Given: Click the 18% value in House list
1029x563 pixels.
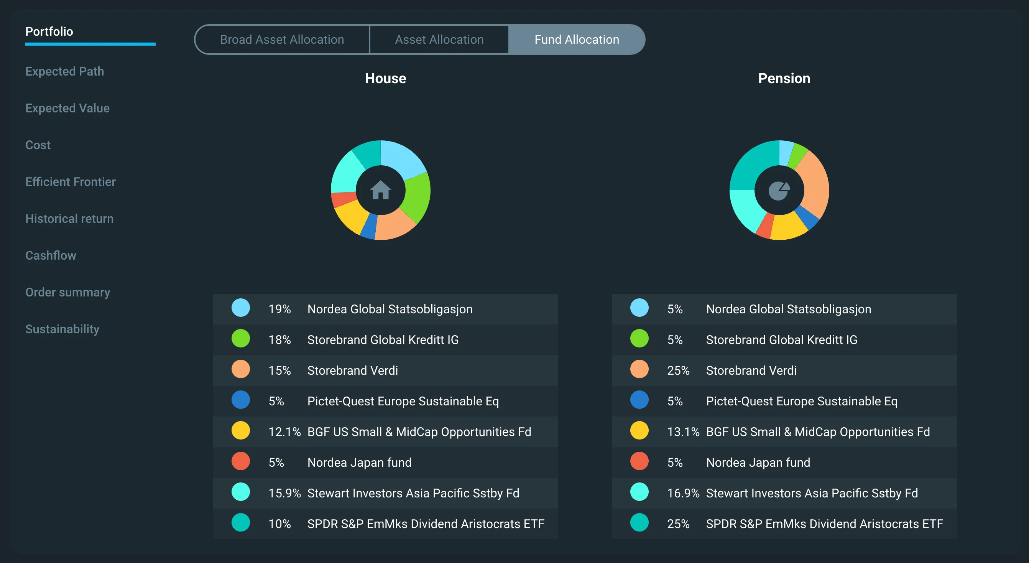Looking at the screenshot, I should [x=279, y=340].
